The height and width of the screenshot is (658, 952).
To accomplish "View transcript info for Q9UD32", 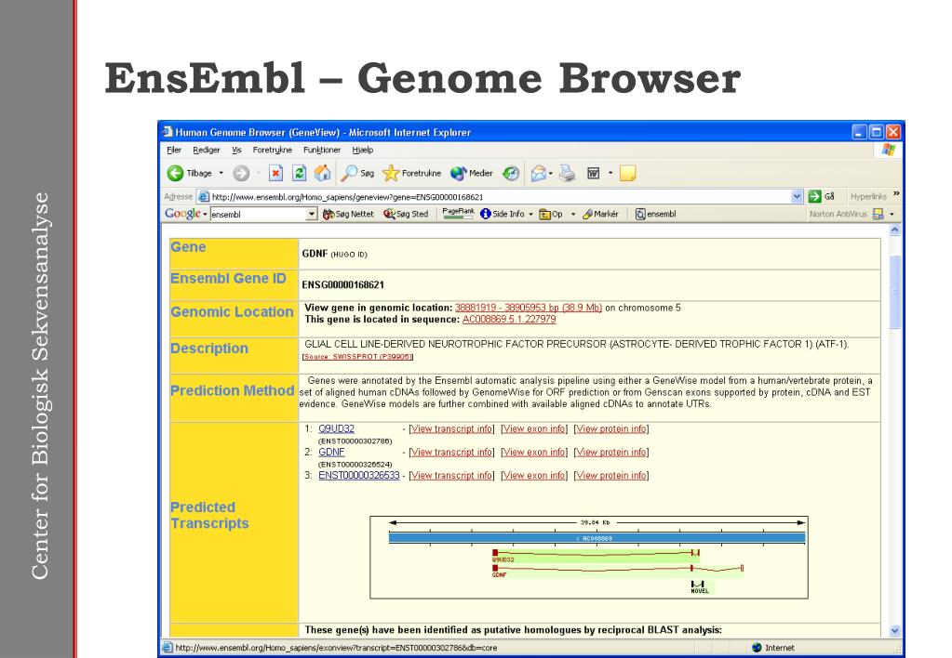I will tap(451, 428).
